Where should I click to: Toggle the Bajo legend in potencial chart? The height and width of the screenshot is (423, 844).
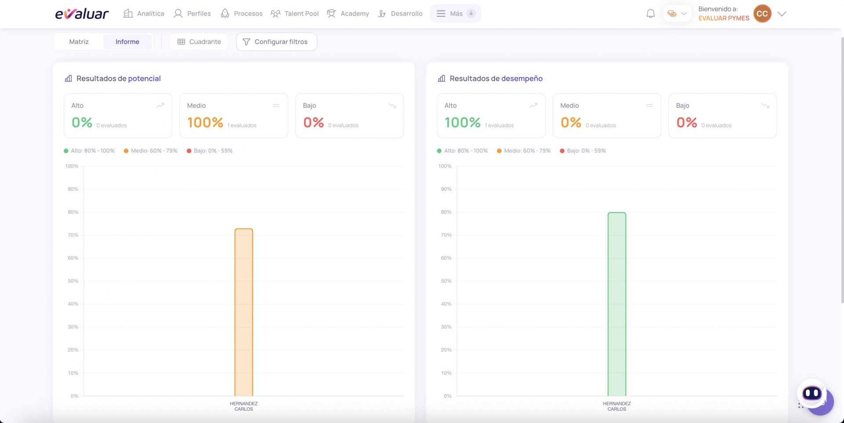coord(210,151)
